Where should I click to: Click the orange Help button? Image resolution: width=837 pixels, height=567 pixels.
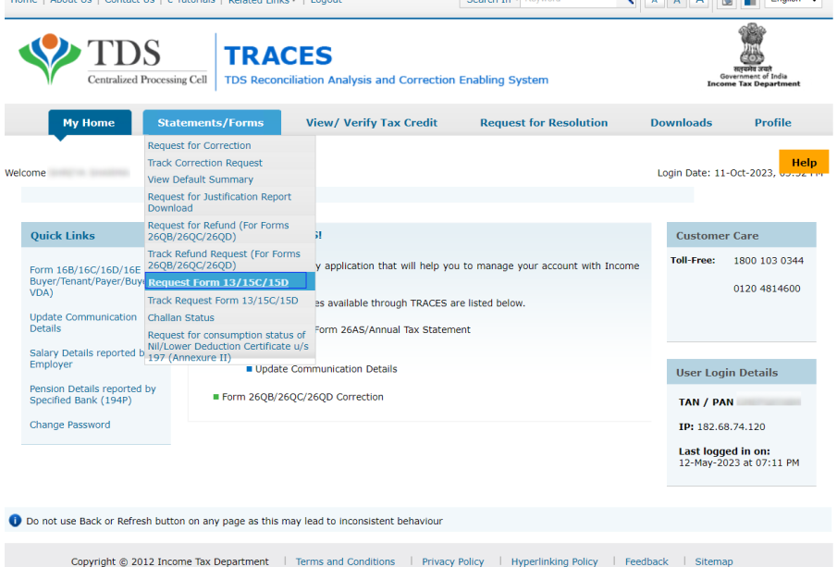point(804,162)
